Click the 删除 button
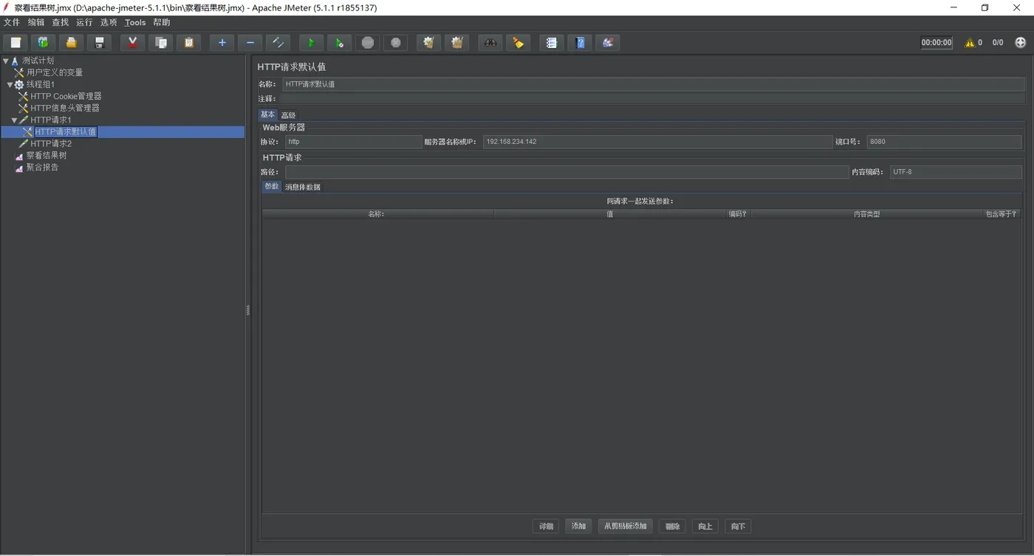 672,526
